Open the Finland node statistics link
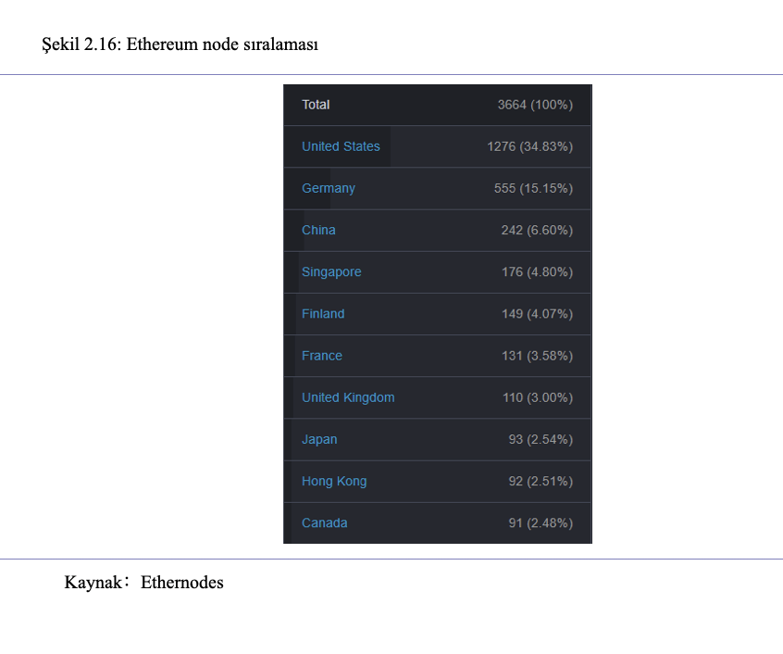783x654 pixels. [x=323, y=314]
